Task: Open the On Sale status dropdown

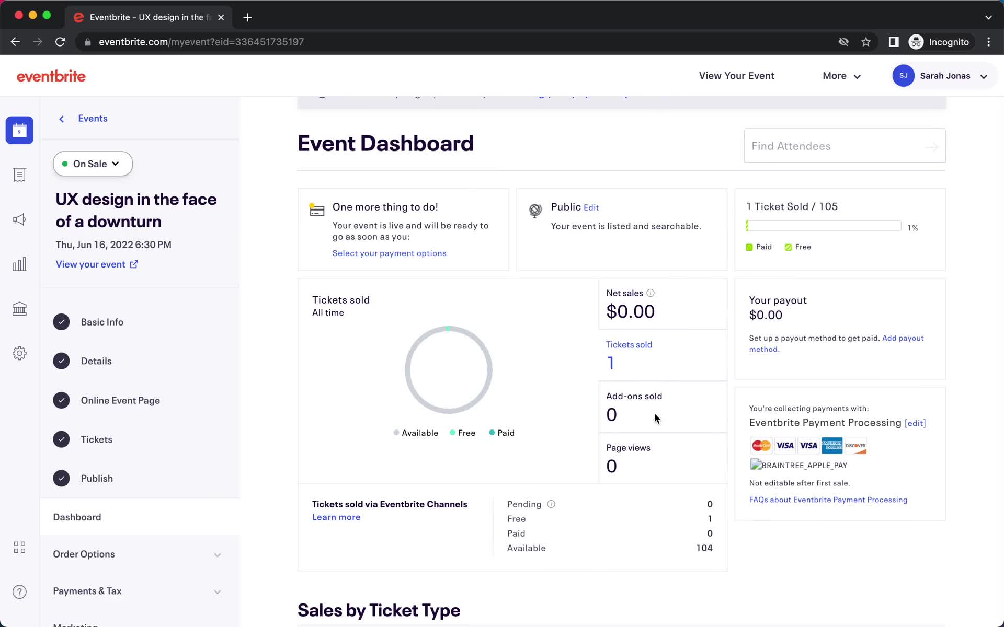Action: [x=93, y=164]
